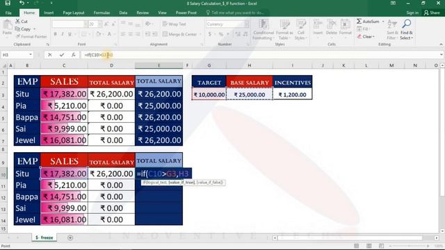Click the Align Left icon
445x250 pixels.
(x=123, y=34)
